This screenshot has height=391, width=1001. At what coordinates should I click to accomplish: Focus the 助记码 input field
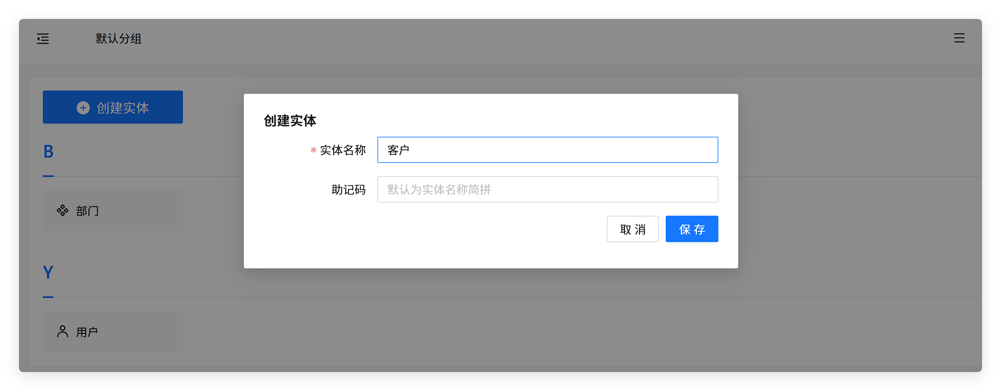pos(547,189)
